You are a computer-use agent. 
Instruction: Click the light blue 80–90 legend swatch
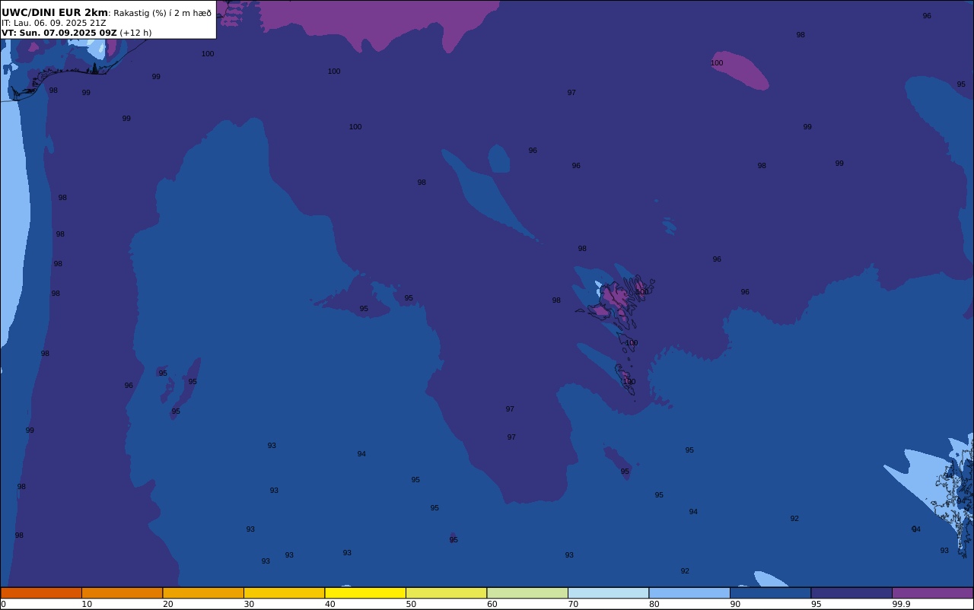689,593
